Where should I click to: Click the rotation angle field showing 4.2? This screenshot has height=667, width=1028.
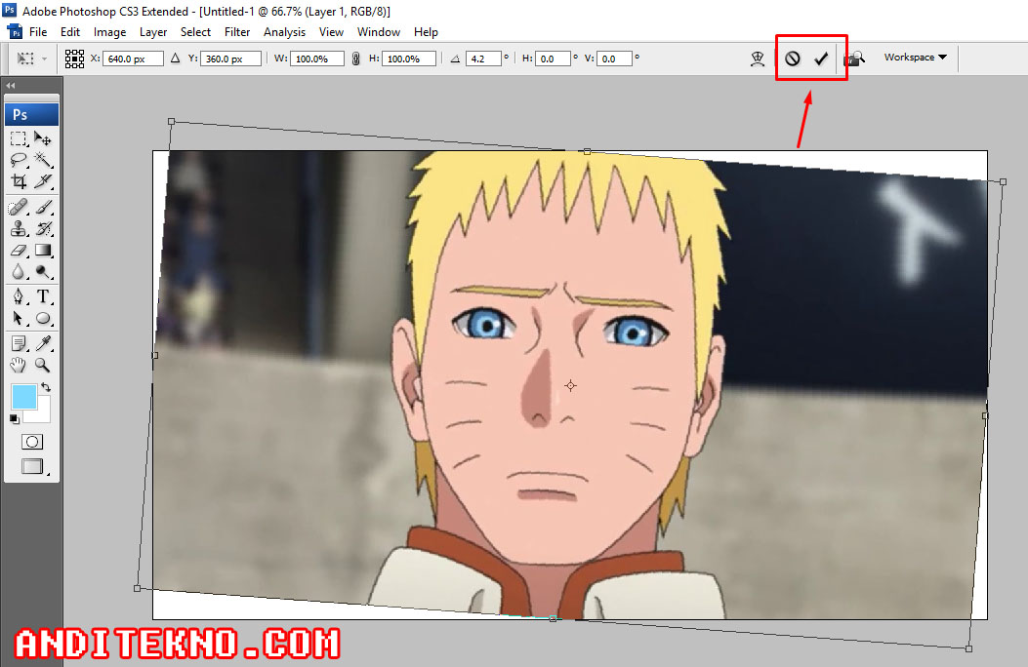[483, 59]
